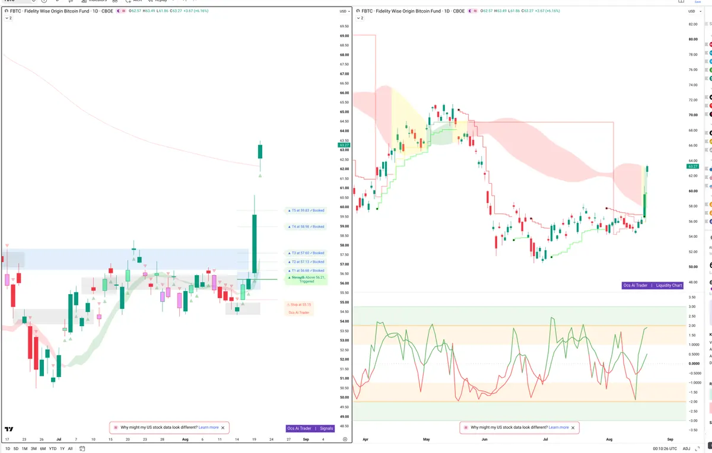The image size is (712, 453).
Task: Toggle ADJ adjustment button at bottom right
Action: tap(686, 449)
